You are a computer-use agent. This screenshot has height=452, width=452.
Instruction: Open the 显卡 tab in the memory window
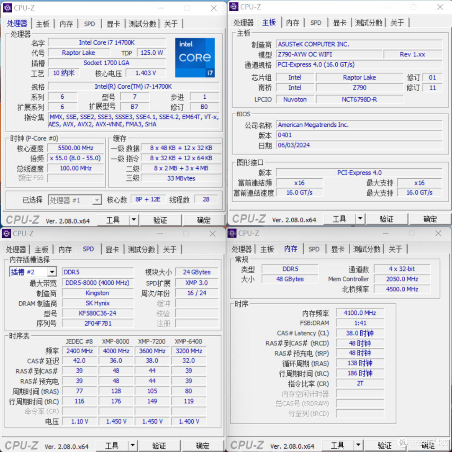(338, 249)
